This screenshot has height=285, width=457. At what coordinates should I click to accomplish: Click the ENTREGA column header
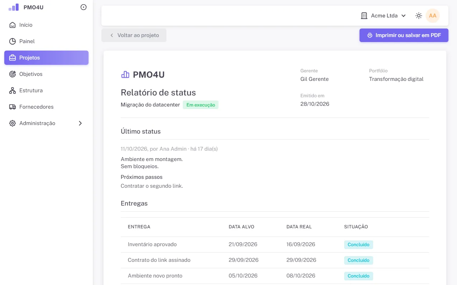point(139,227)
